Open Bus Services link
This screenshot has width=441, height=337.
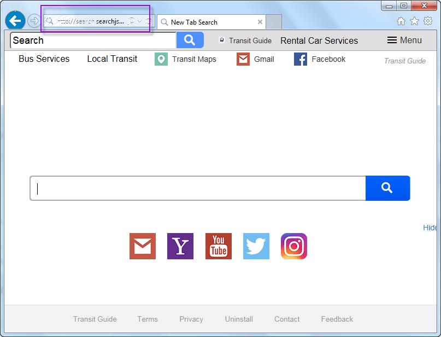coord(44,59)
